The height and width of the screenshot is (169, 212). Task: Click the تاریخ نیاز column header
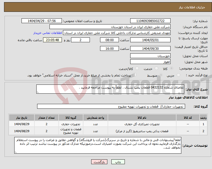tap(22, 118)
